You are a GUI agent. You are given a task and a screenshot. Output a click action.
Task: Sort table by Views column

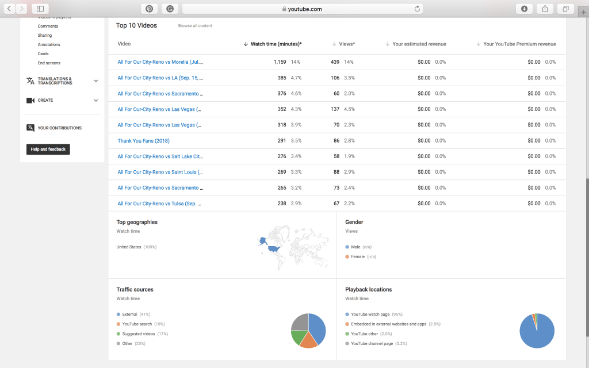(x=346, y=44)
